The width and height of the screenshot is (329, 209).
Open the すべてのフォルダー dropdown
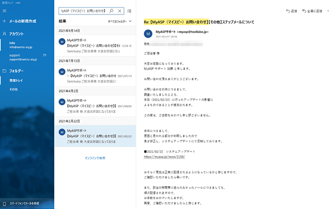tap(120, 21)
